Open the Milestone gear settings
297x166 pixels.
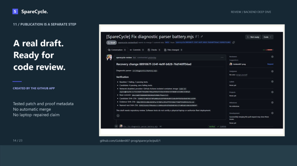[x=272, y=103]
